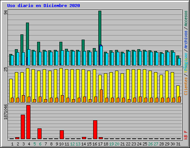Select the red KB bar for day 6
The height and width of the screenshot is (148, 190).
[39, 134]
